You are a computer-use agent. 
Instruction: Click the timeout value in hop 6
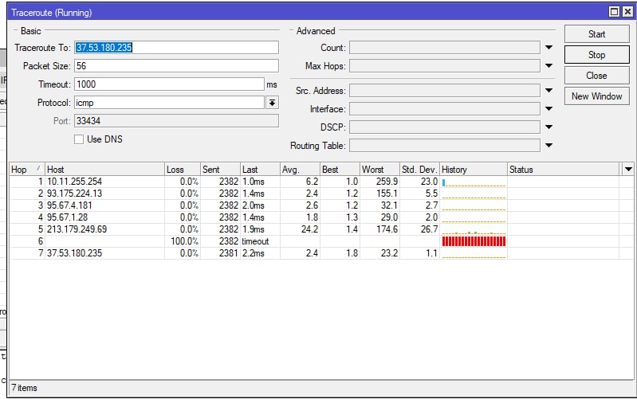[x=255, y=241]
